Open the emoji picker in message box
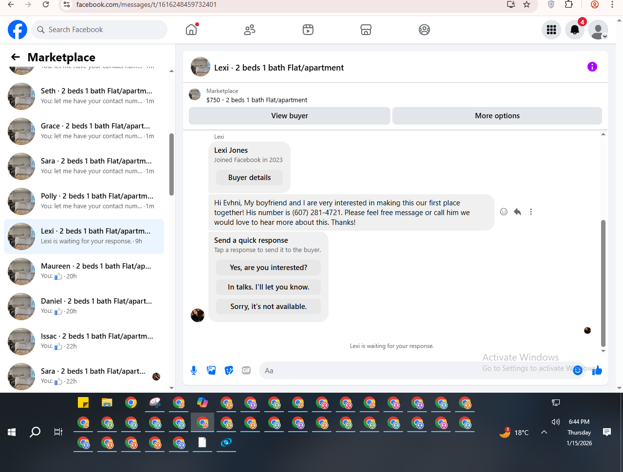623x472 pixels. click(x=578, y=370)
